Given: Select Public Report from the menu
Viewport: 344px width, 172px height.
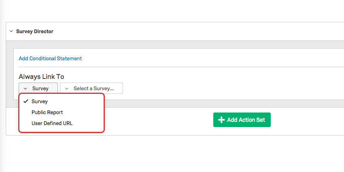Looking at the screenshot, I should coord(47,113).
